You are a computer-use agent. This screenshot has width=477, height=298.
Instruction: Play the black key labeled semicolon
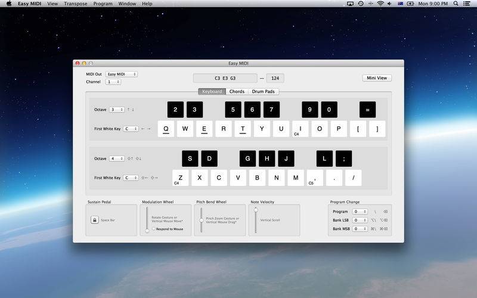pos(344,159)
